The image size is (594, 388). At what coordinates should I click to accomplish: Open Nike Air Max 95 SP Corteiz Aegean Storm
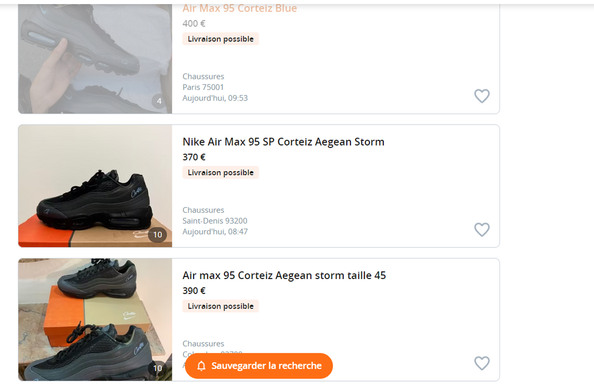[x=283, y=142]
